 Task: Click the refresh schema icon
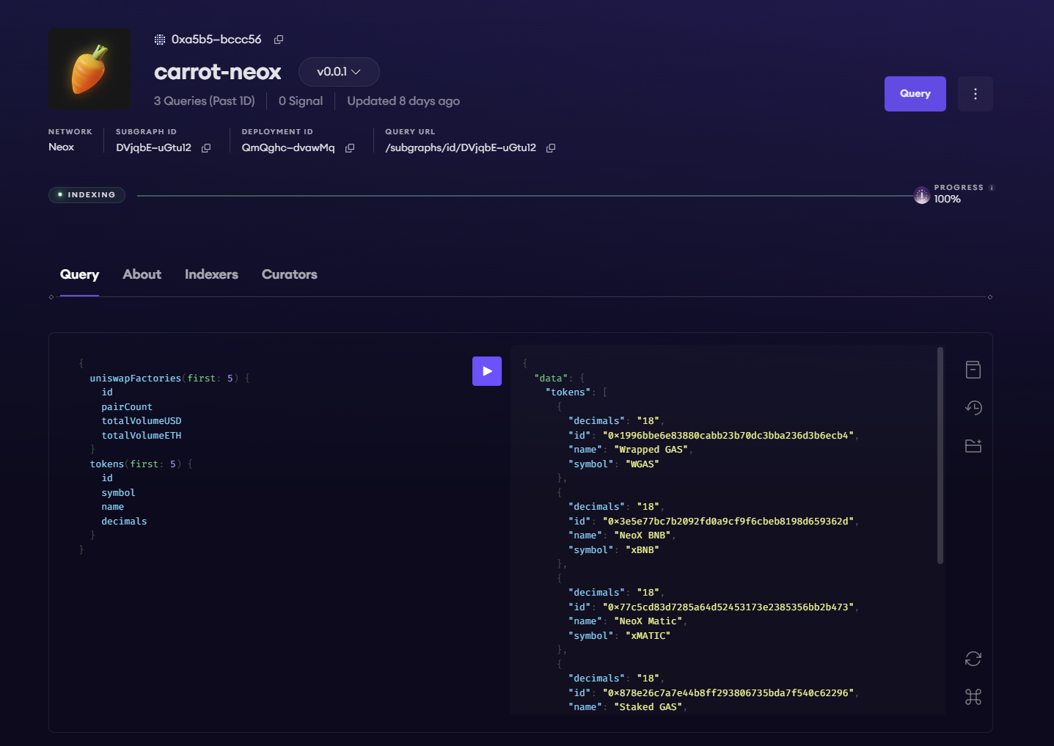click(x=973, y=659)
